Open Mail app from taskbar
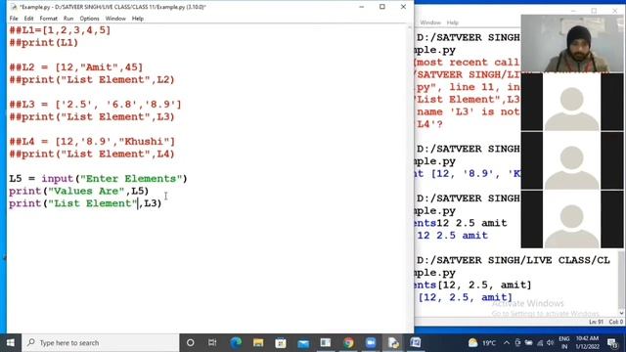The height and width of the screenshot is (352, 626). [303, 343]
